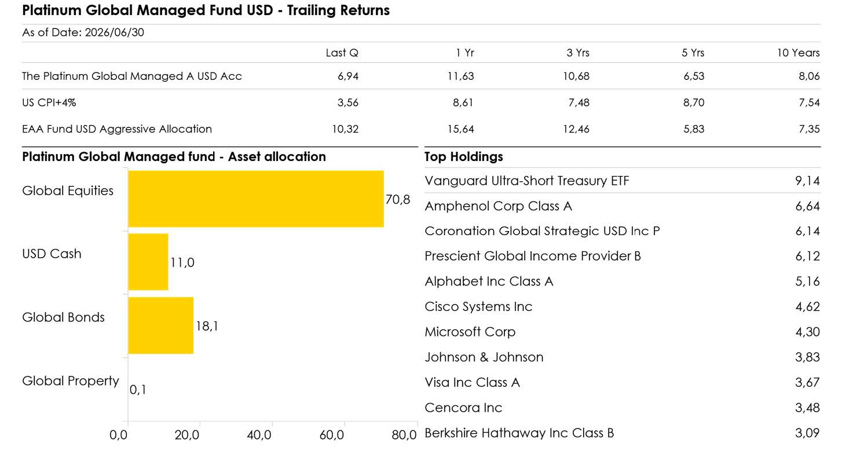Select the Last Q column header
Image resolution: width=842 pixels, height=465 pixels.
342,53
